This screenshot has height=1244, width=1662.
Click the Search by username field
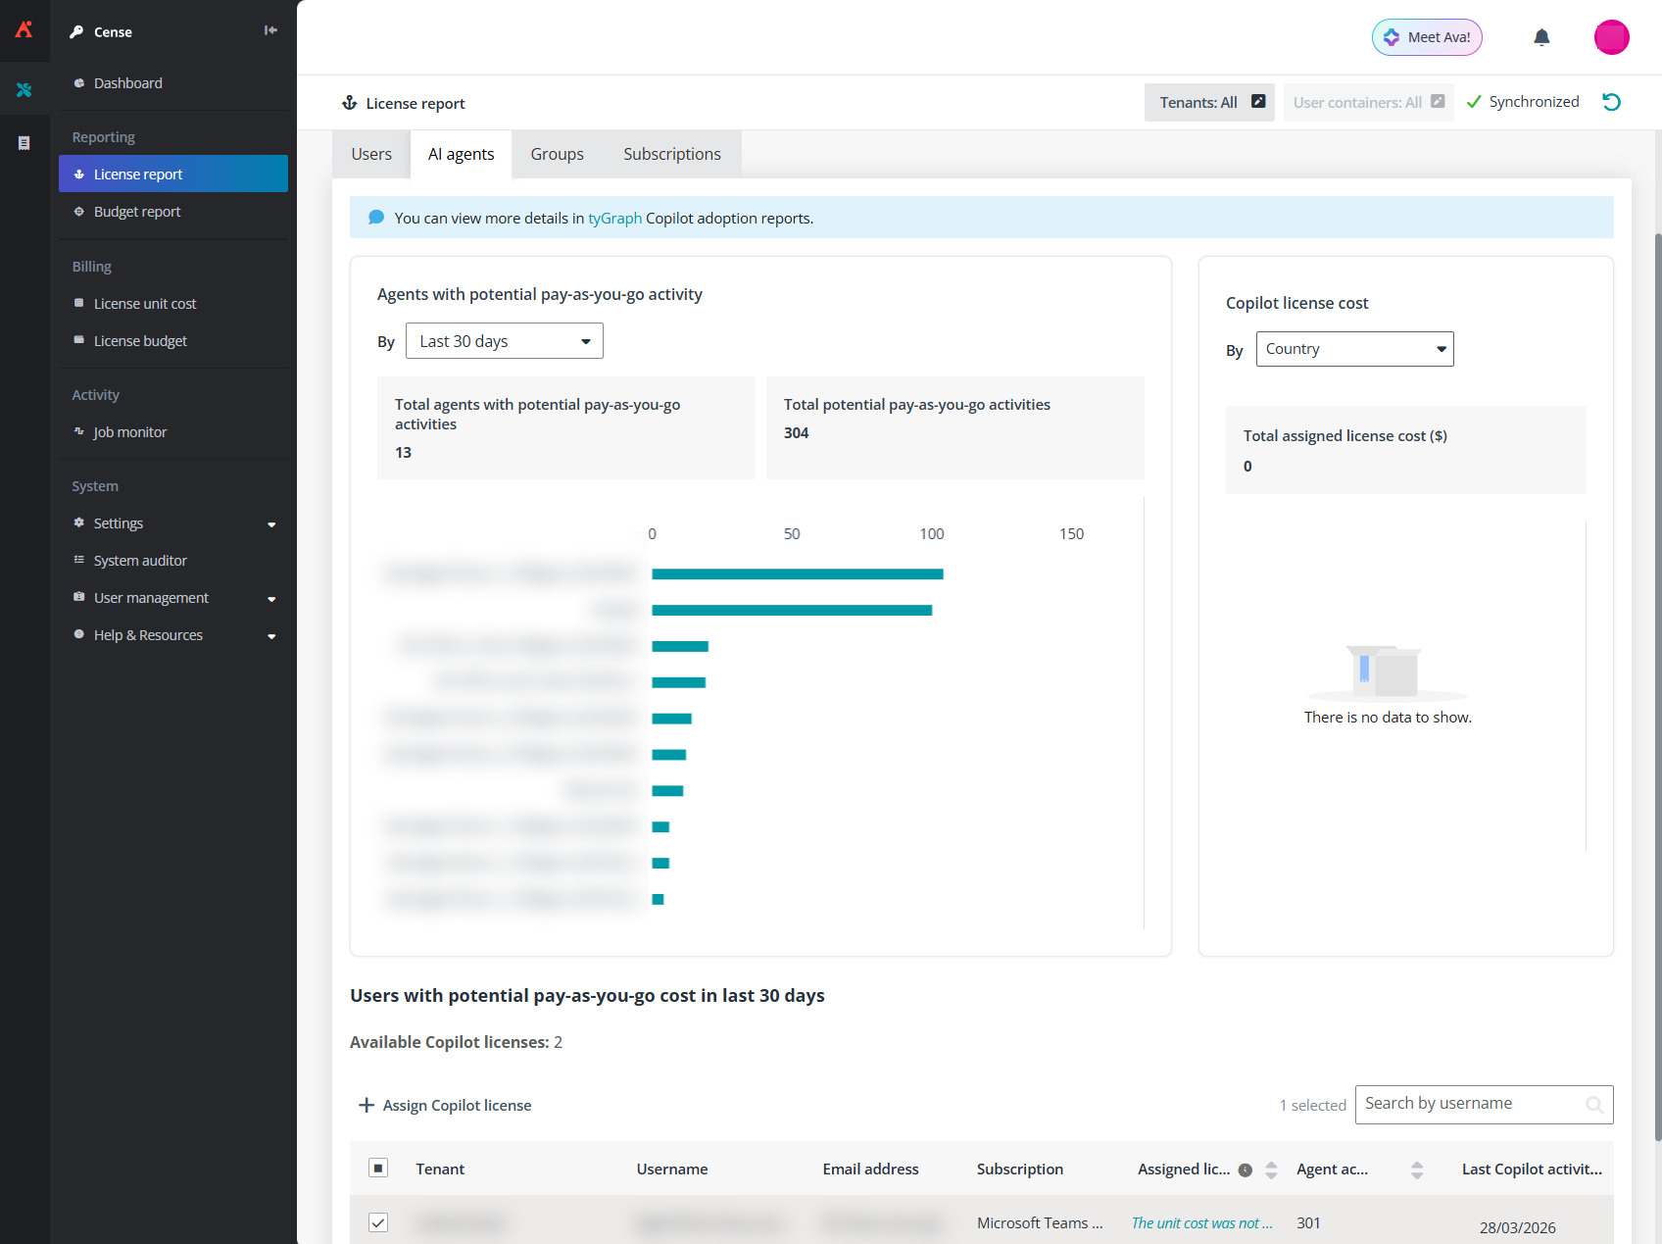1470,1104
